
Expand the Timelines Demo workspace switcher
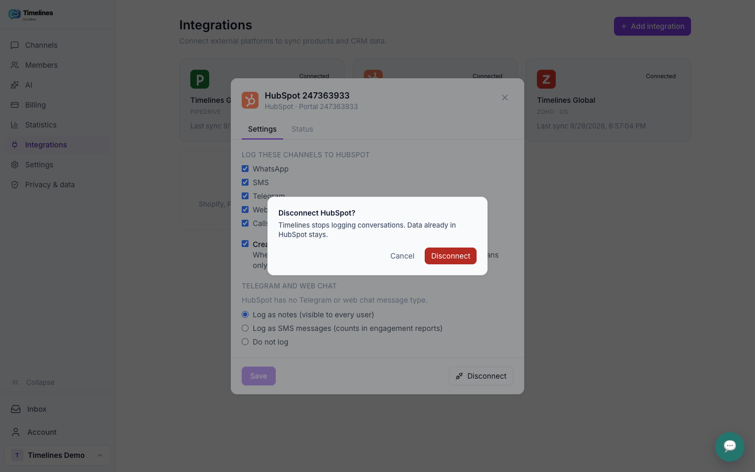[x=57, y=455]
